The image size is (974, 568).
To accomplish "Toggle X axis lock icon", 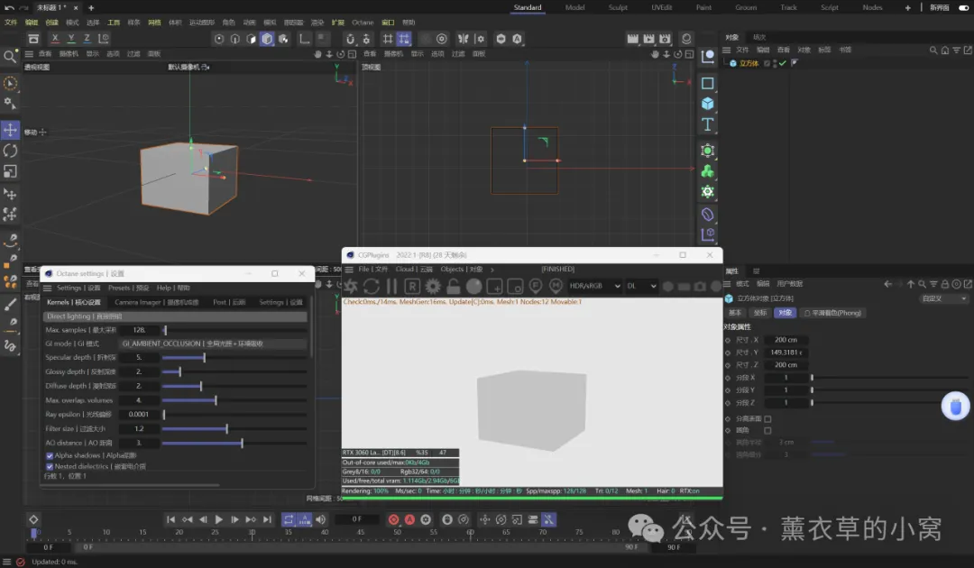I will [55, 39].
